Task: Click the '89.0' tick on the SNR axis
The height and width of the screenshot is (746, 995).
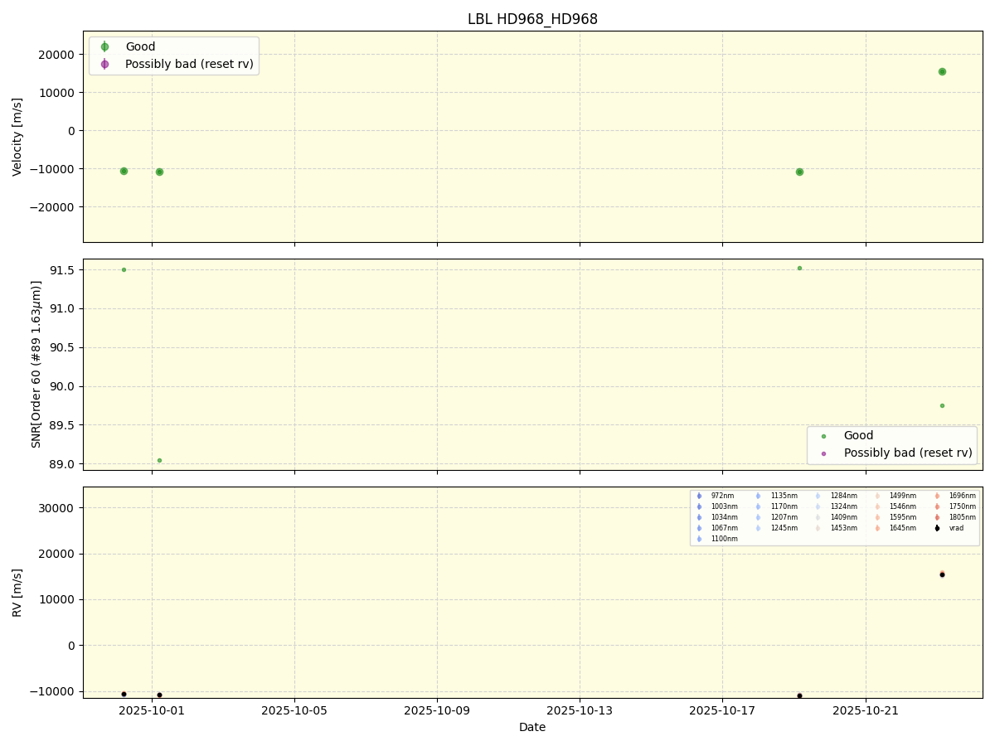Action: tap(63, 464)
